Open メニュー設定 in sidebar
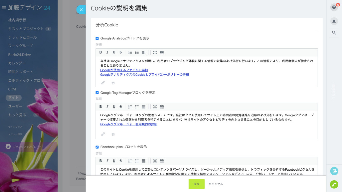The height and width of the screenshot is (192, 342). coord(15,134)
